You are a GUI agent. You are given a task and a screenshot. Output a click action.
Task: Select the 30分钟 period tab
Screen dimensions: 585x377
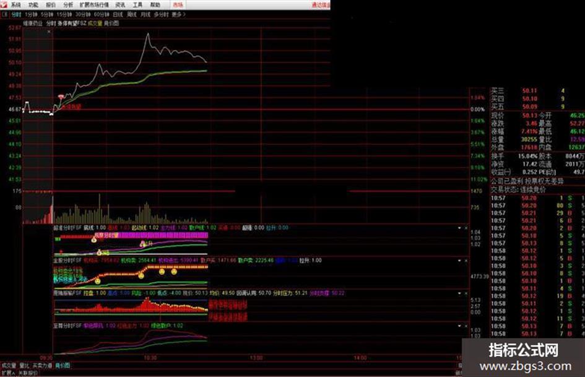coord(83,15)
